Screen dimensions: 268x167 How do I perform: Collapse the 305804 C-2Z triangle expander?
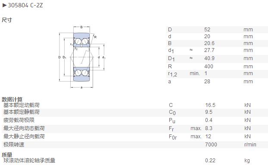[x=4, y=5]
